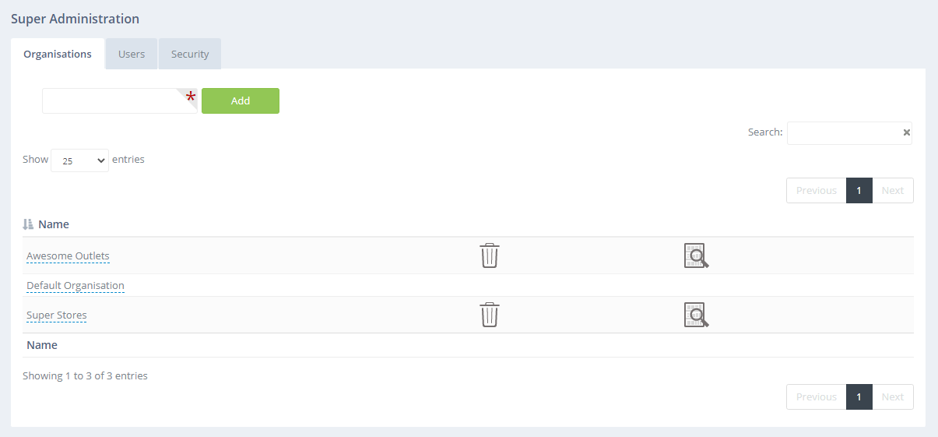Click the Name column header to sort
The image size is (938, 437).
point(54,224)
